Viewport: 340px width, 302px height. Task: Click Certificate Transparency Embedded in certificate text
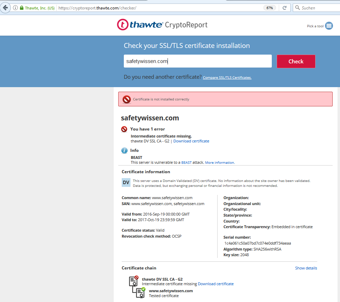tap(268, 227)
